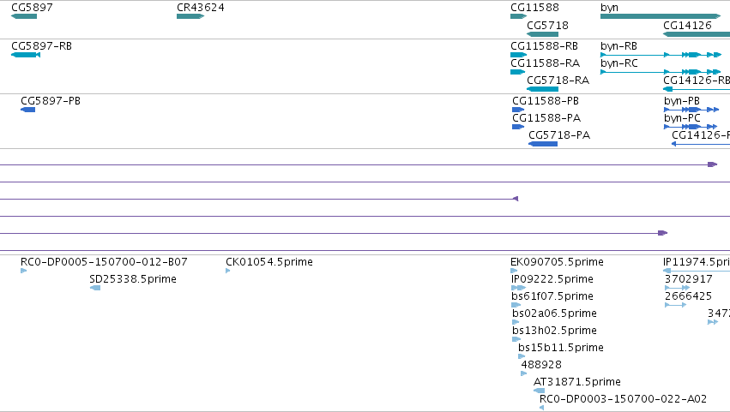Select the CG5897 gene label
Screen dimensions: 730x412
pos(32,8)
